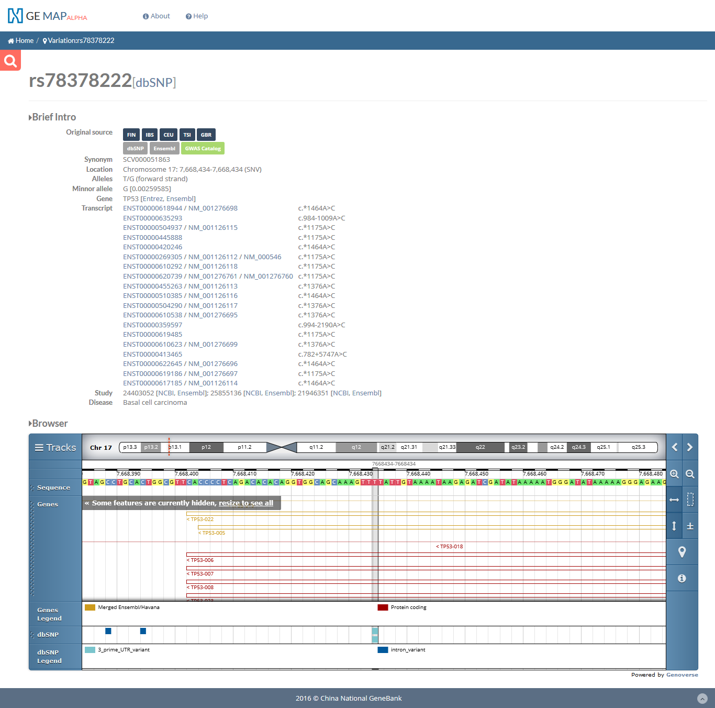Select the IBS population tag
The image size is (715, 708).
pos(150,135)
